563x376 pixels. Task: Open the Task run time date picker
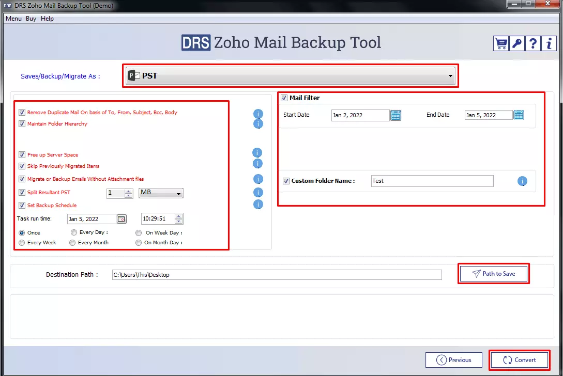click(x=121, y=219)
